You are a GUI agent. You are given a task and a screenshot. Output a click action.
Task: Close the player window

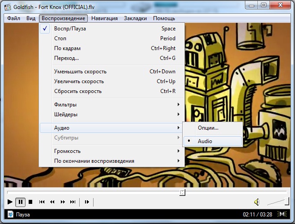[x=280, y=5]
